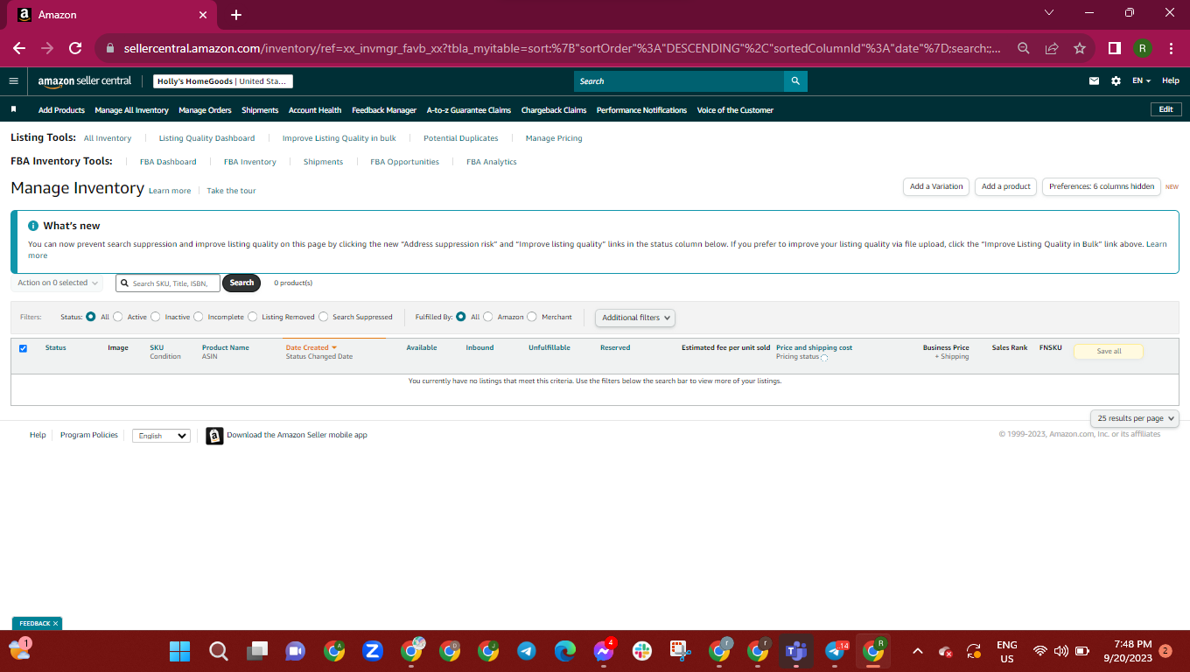Open Add Products menu
Image resolution: width=1190 pixels, height=672 pixels.
[x=61, y=110]
